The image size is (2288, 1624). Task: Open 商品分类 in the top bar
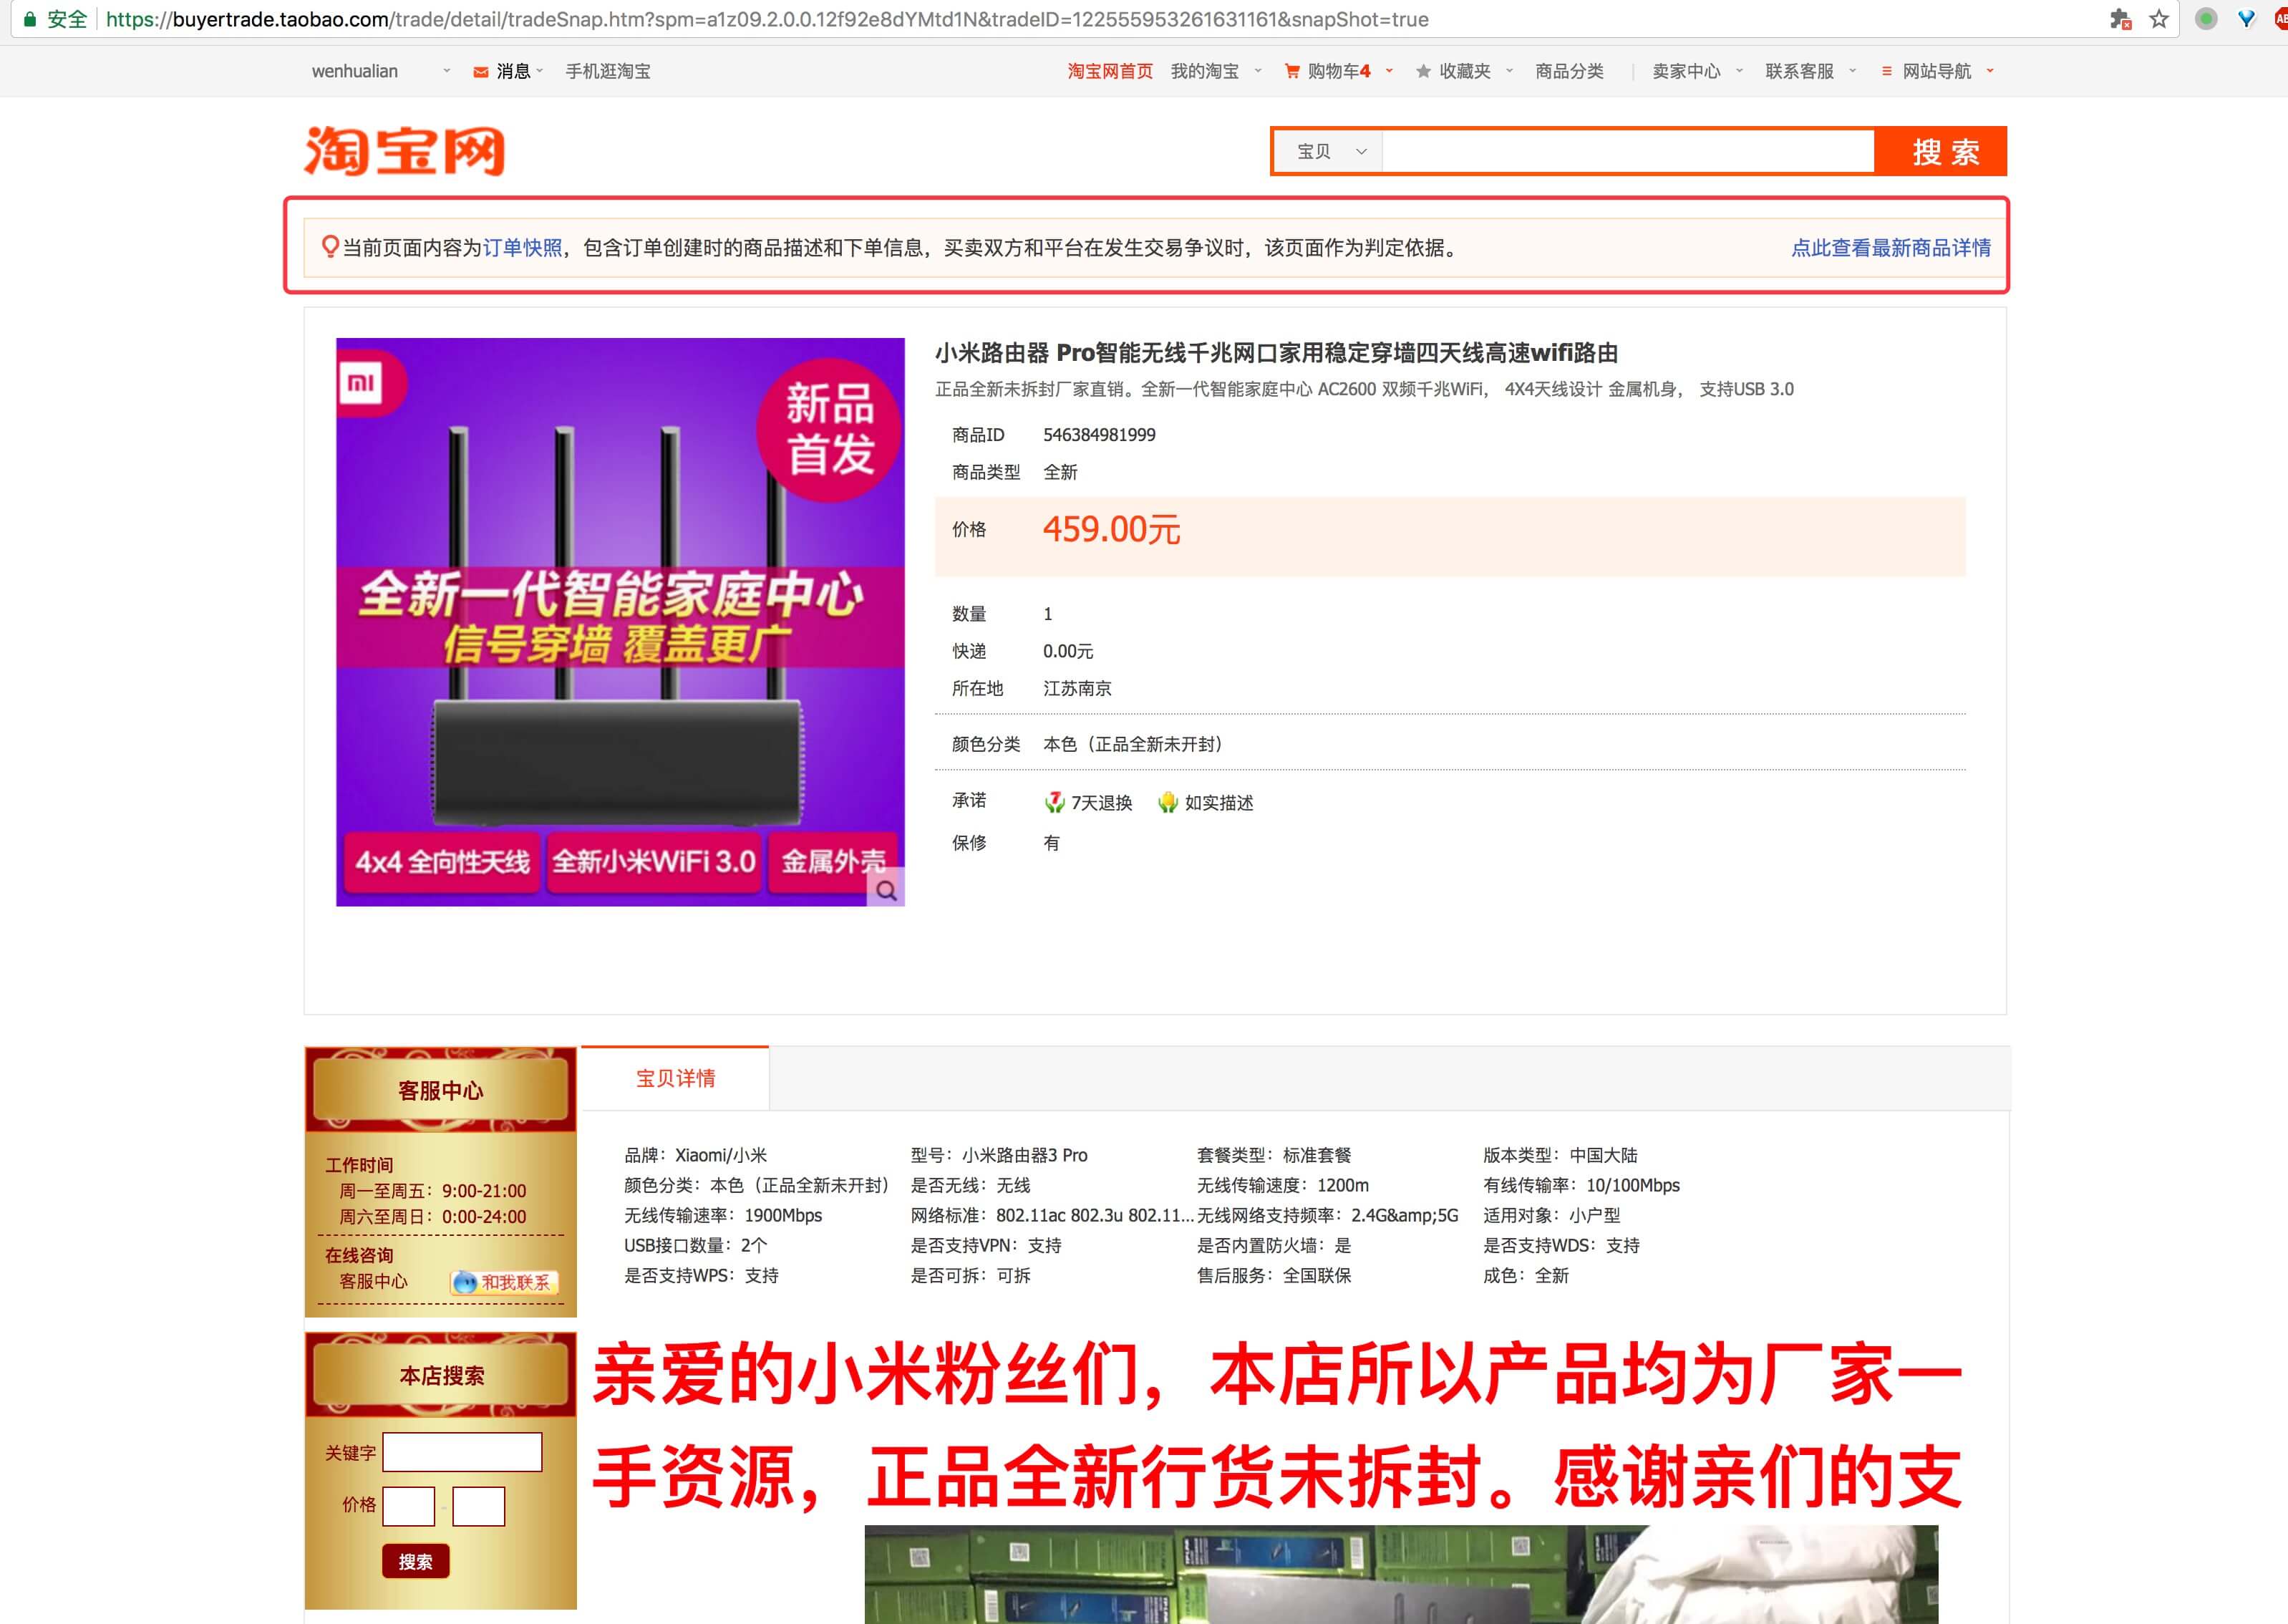click(x=1569, y=71)
